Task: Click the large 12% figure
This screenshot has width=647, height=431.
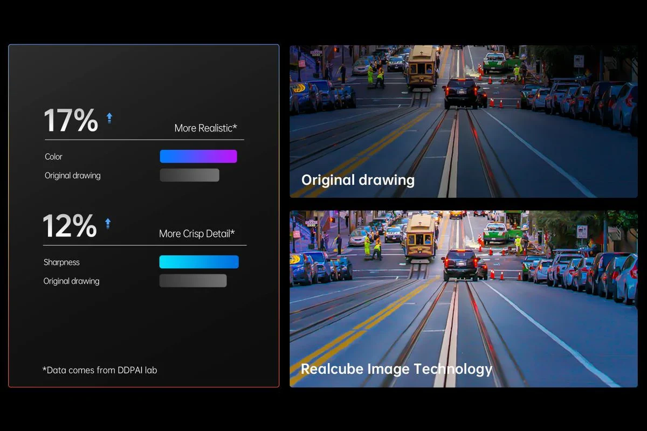Action: (x=70, y=226)
